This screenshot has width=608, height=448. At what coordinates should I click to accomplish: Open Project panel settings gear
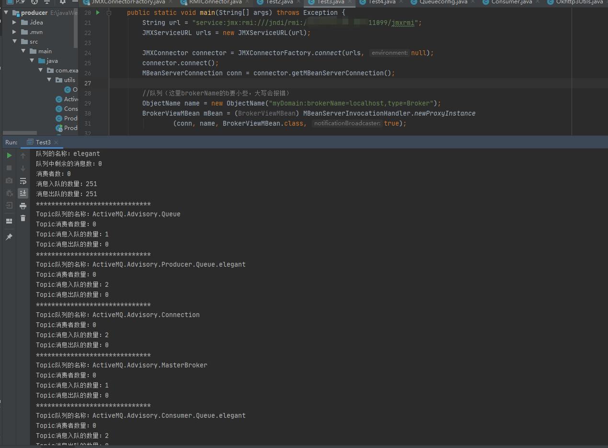[x=63, y=2]
